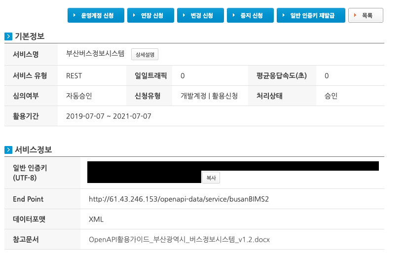This screenshot has width=406, height=257.
Task: Reissue key via 일반 인증키 재발급
Action: pyautogui.click(x=311, y=15)
